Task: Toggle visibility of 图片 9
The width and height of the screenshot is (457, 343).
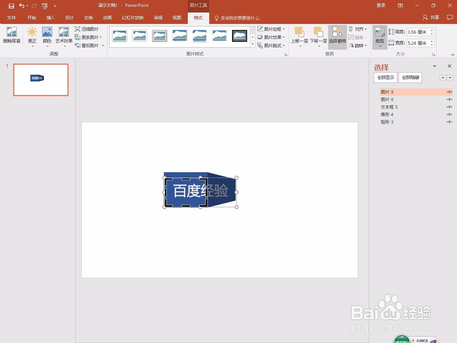Action: [449, 92]
